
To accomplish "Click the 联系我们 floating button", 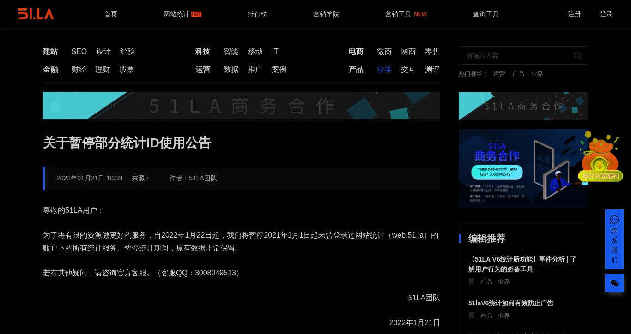I will [x=614, y=239].
